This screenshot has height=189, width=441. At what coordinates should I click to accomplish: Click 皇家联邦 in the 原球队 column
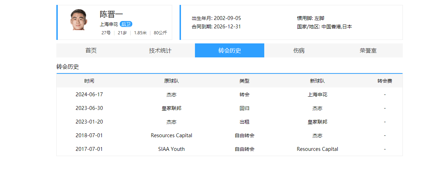pos(171,108)
